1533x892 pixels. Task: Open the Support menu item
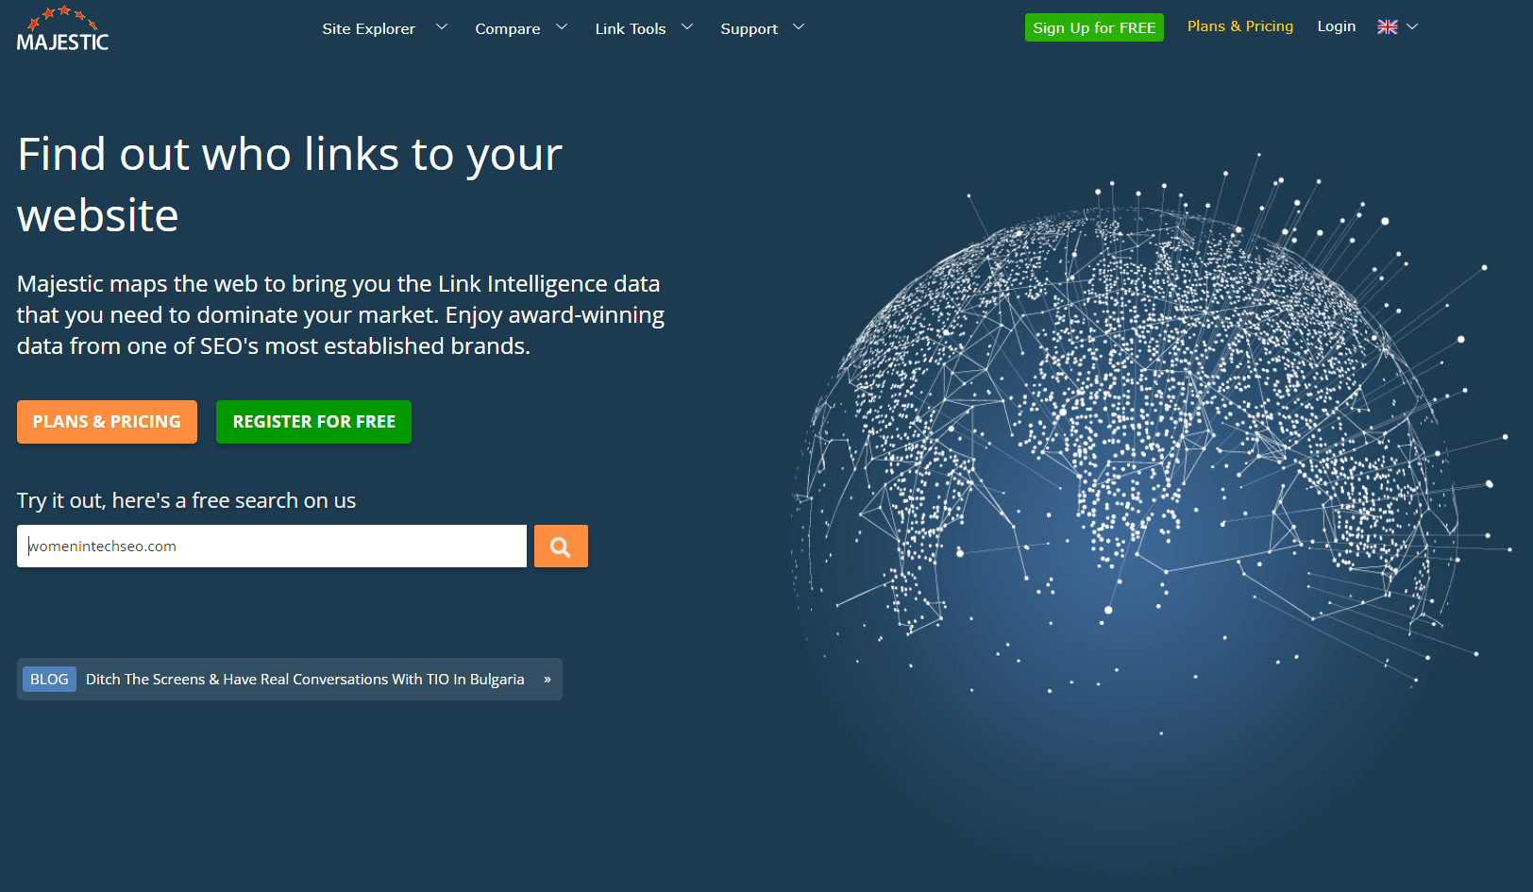coord(749,29)
